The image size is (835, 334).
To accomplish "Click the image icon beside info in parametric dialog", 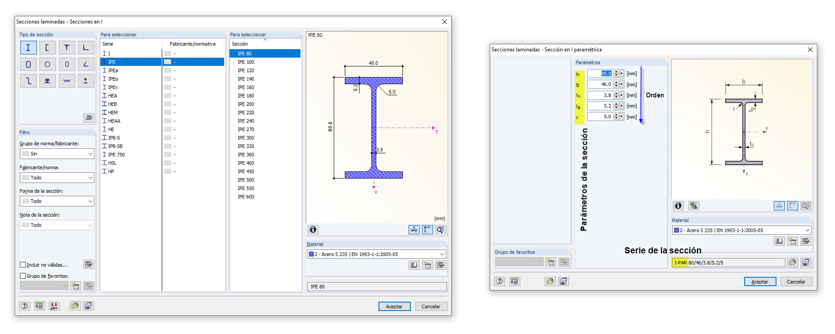I will (694, 206).
